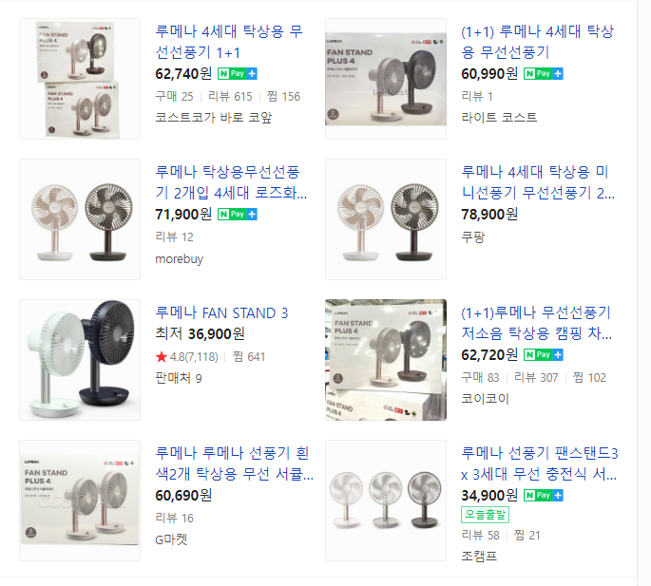The image size is (651, 586).
Task: Open the 루메나 선풍기 흰색2개 G마켓 listing title
Action: [x=234, y=463]
